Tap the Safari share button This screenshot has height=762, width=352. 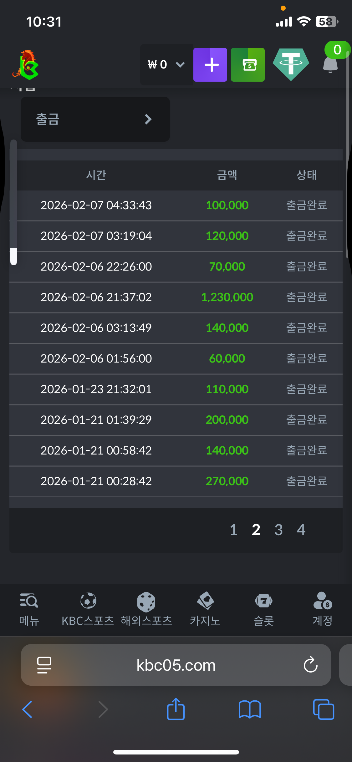click(176, 709)
